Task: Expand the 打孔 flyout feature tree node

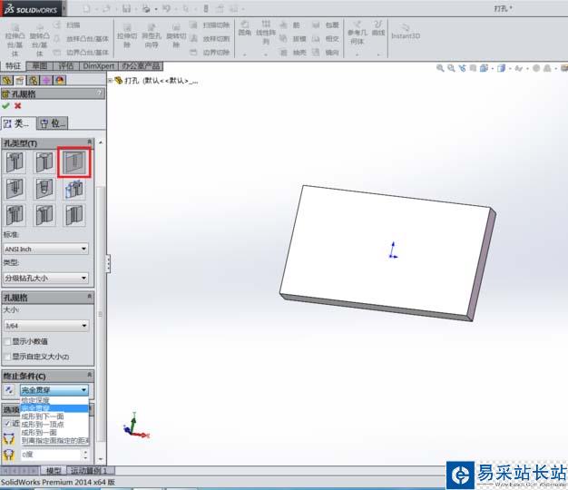Action: 110,81
